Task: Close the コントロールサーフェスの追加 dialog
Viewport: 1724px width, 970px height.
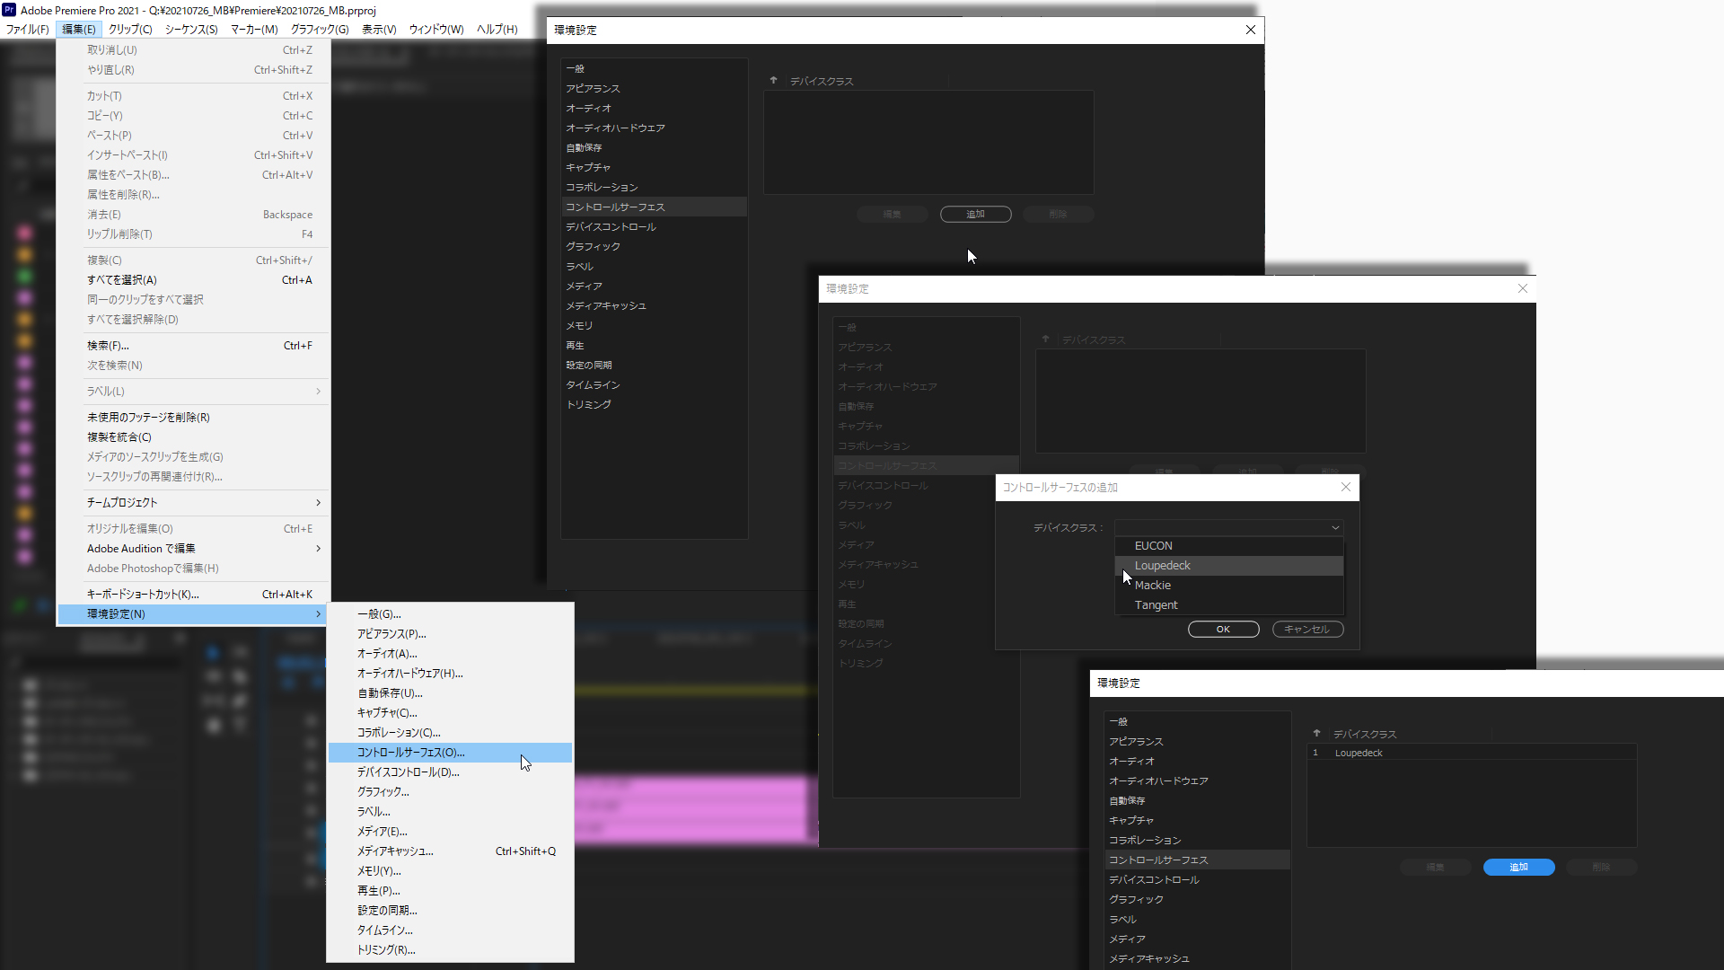Action: click(1345, 487)
